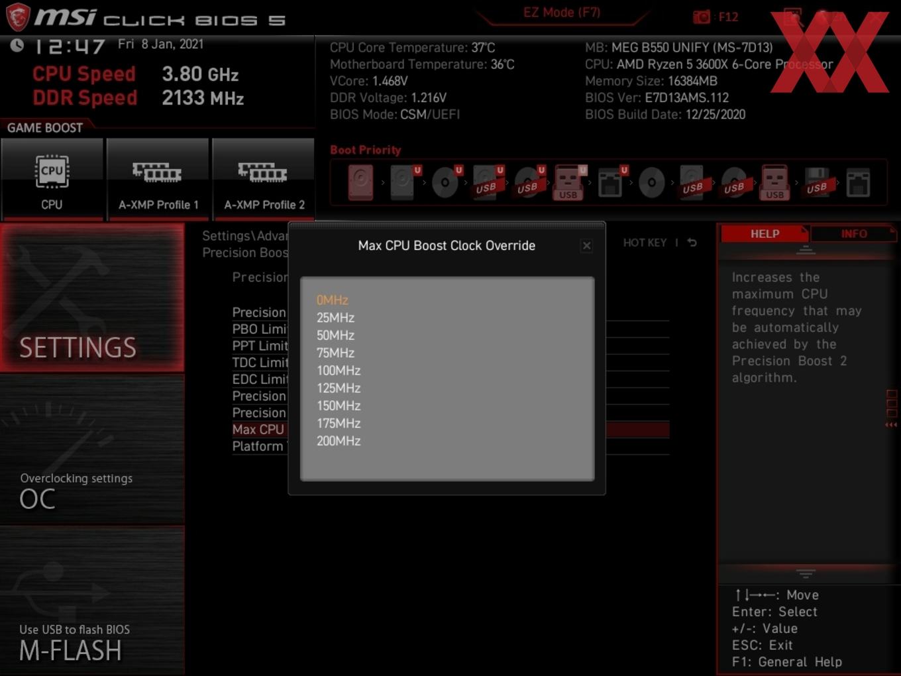Screen dimensions: 901x676
Task: Click the F12 screenshot camera icon
Action: (702, 17)
